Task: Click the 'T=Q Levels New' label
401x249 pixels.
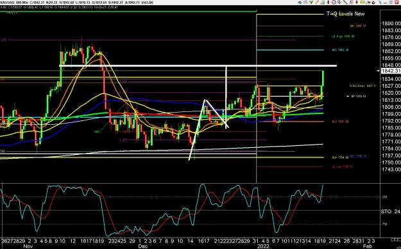Action: click(x=346, y=14)
